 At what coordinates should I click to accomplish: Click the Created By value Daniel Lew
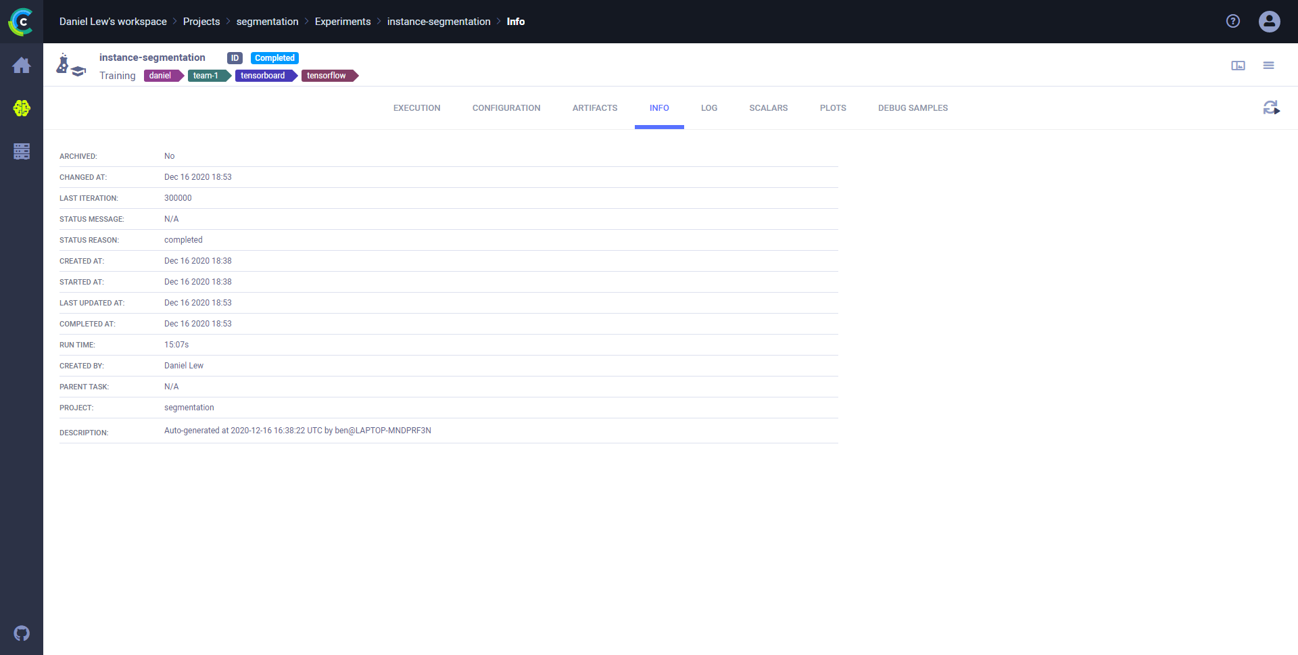click(184, 366)
